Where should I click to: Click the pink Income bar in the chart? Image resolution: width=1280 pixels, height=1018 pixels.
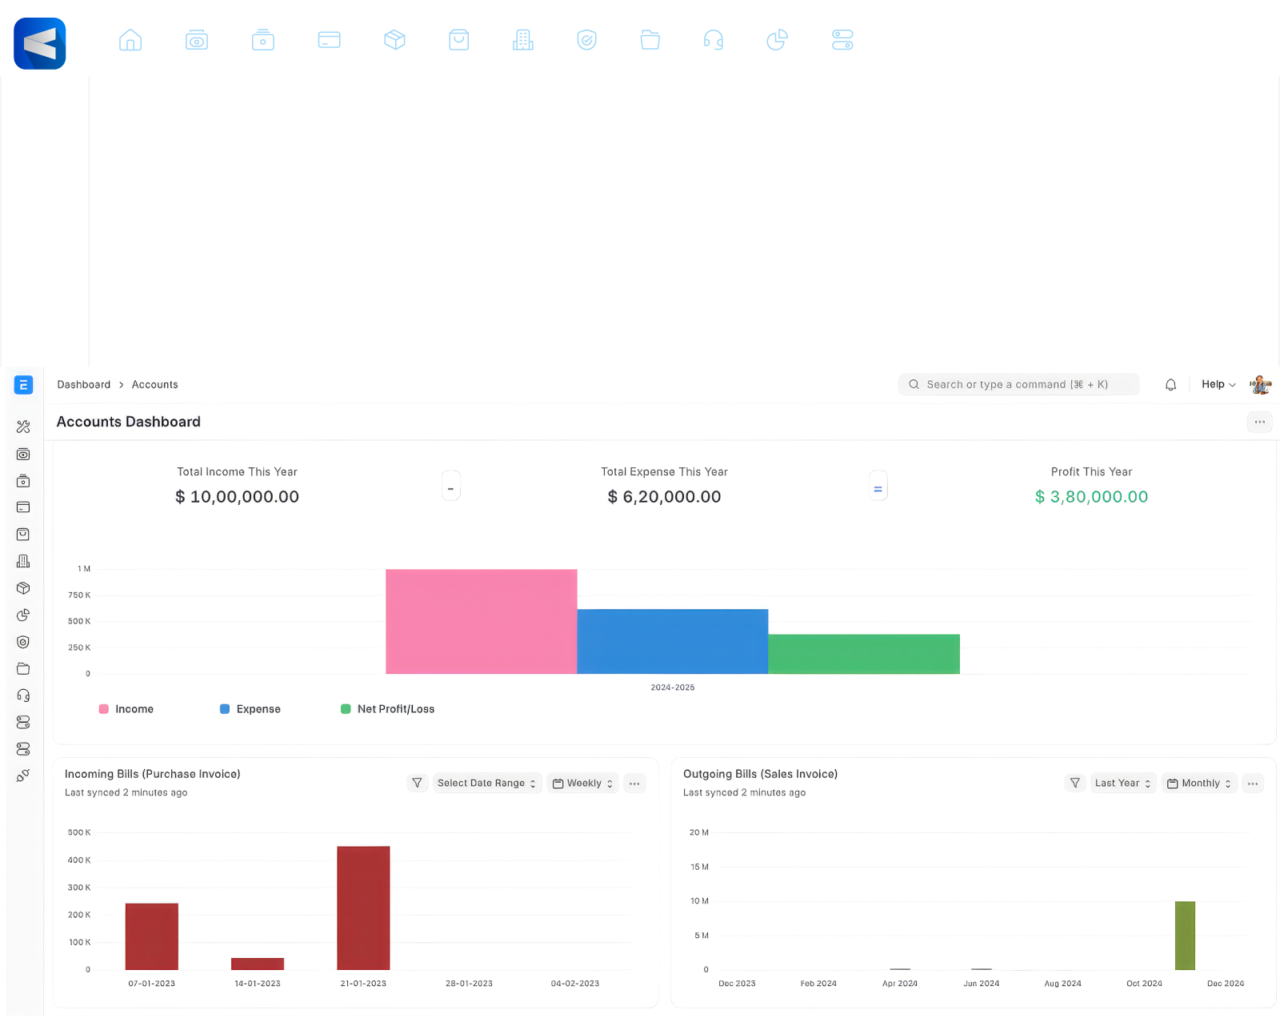coord(482,622)
